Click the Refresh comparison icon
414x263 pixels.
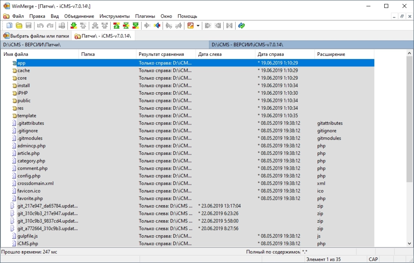pyautogui.click(x=241, y=25)
